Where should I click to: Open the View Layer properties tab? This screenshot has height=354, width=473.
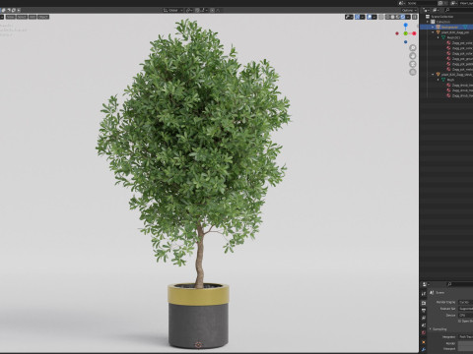pos(424,318)
